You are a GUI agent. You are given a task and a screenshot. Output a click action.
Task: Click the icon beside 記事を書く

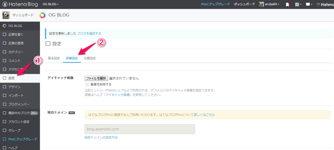(x=4, y=34)
